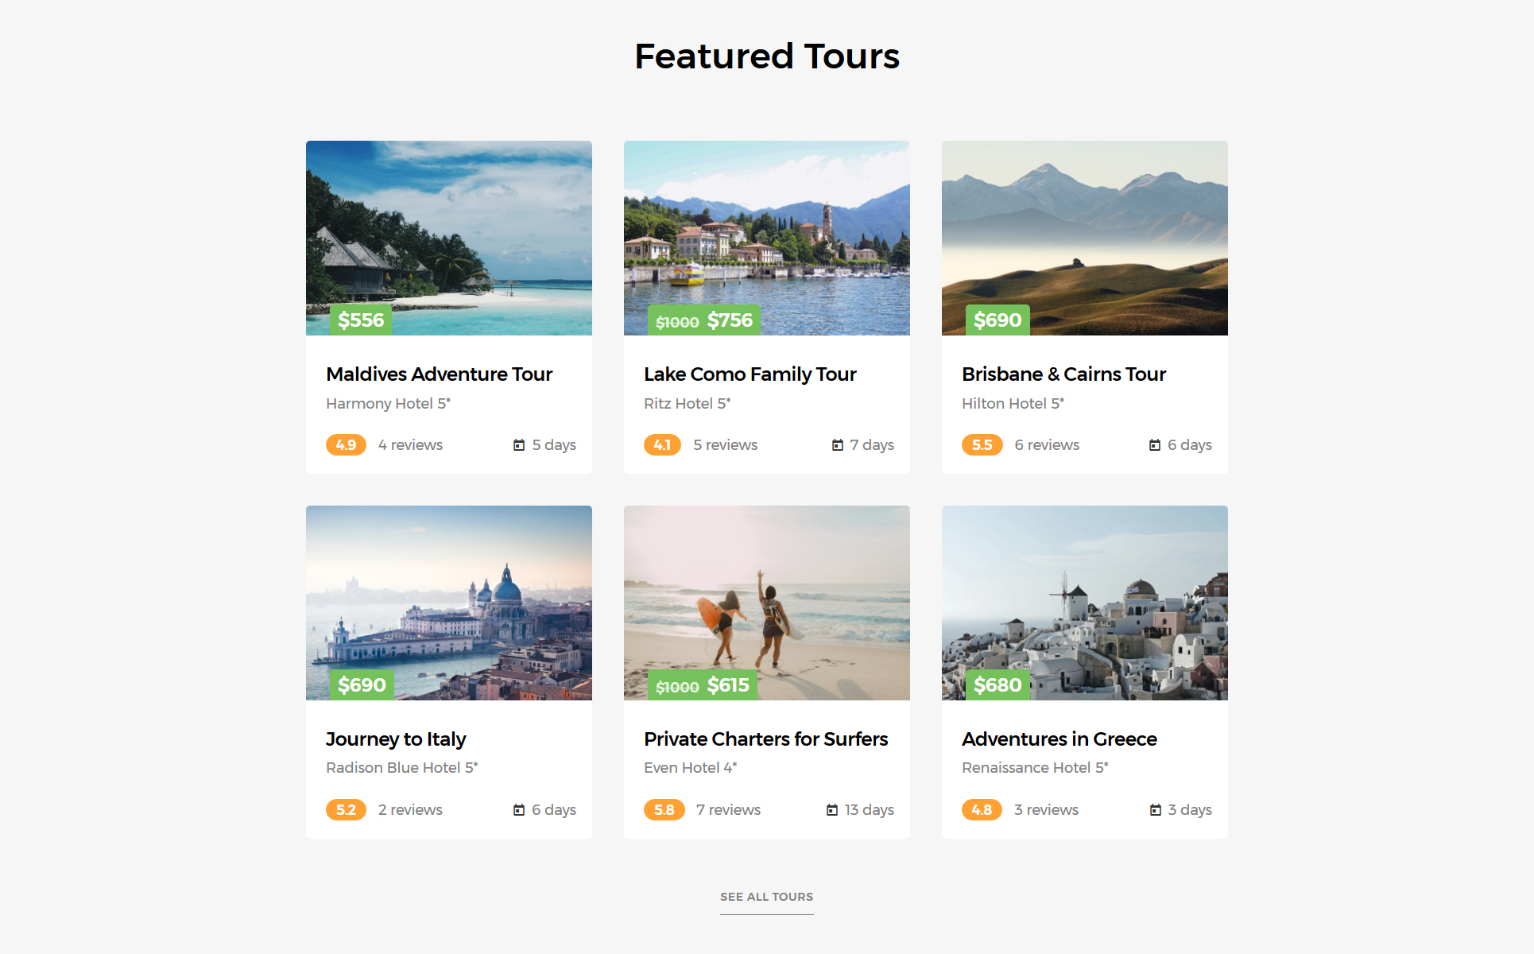Click calendar icon on Journey to Italy card
This screenshot has height=954, width=1534.
click(519, 810)
